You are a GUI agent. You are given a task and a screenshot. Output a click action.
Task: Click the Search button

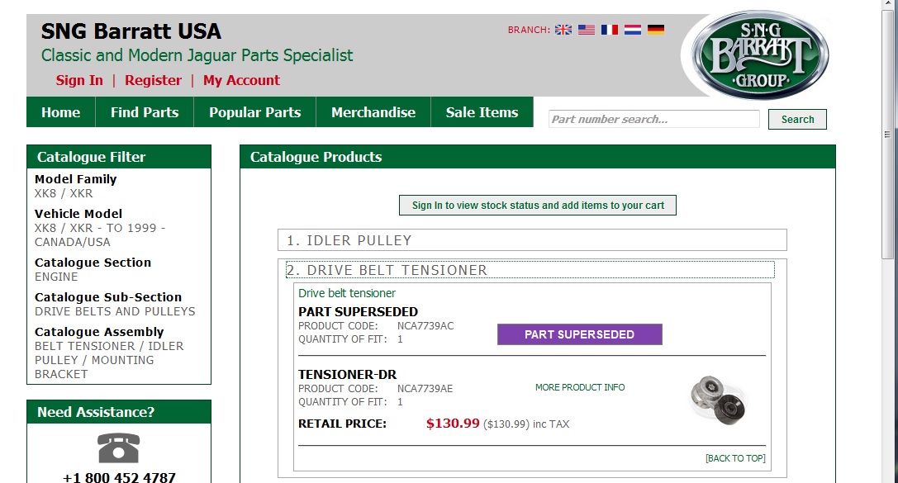(797, 119)
